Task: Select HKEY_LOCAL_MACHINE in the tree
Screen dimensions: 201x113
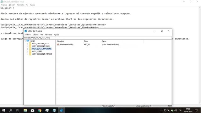Action: (42, 49)
